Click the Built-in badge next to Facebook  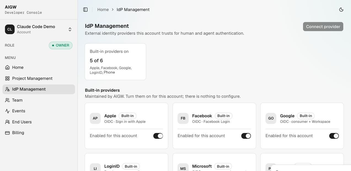click(x=223, y=116)
